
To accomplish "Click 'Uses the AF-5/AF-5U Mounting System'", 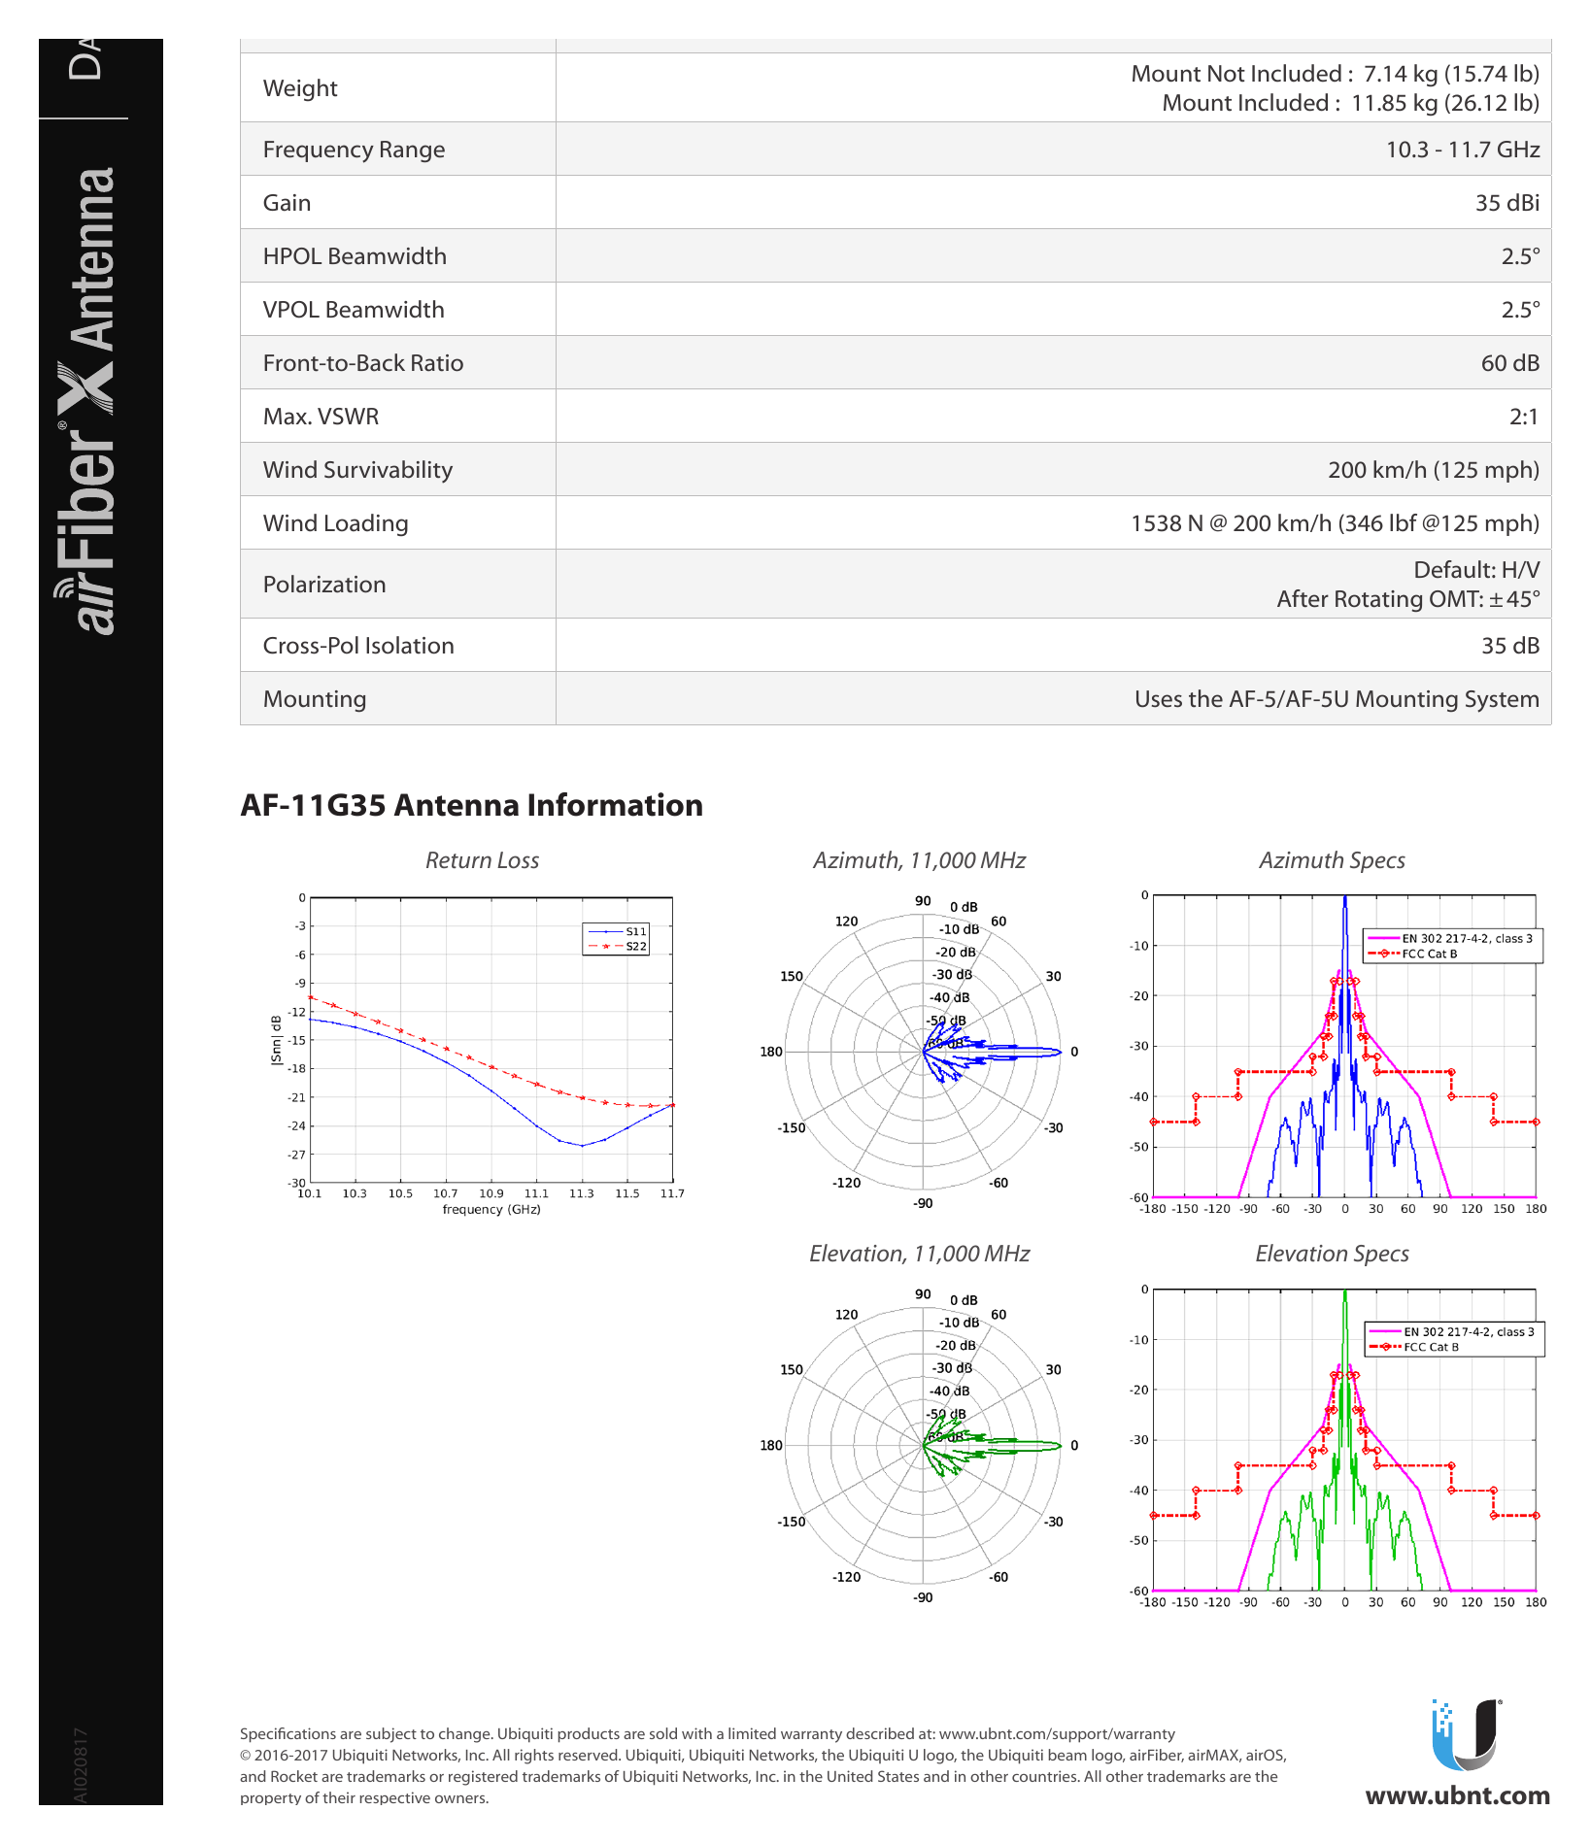I will click(1337, 699).
